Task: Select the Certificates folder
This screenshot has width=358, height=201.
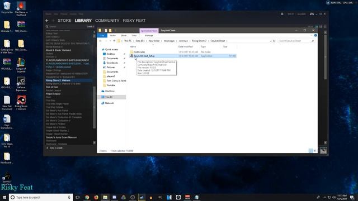Action: click(x=139, y=52)
